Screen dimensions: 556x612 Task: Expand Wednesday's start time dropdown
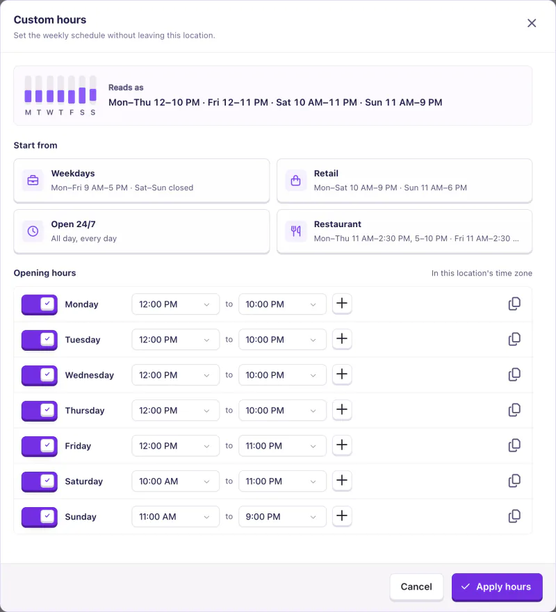(x=176, y=375)
